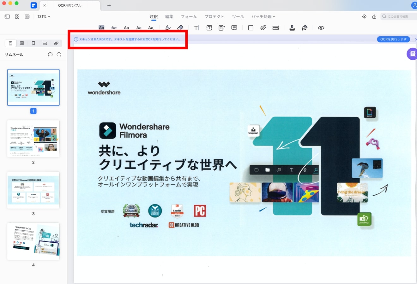The width and height of the screenshot is (417, 284).
Task: Switch to the プロテクト tab
Action: (214, 16)
